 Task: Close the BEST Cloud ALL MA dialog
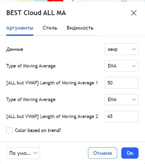[x=134, y=13]
